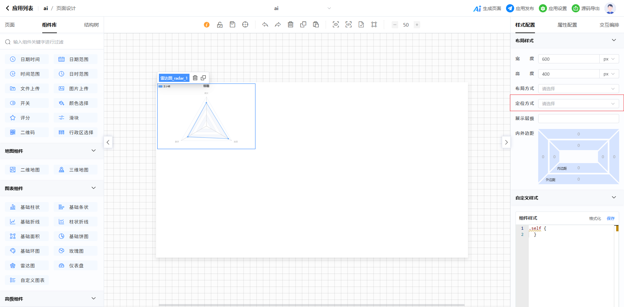Screen dimensions: 624x307
Task: Collapse the left panel with arrow
Action: (108, 142)
